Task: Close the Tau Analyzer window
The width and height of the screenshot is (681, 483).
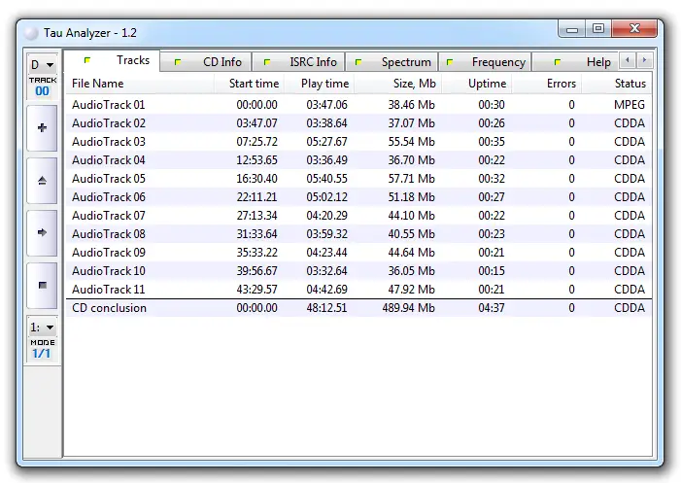Action: pyautogui.click(x=634, y=28)
